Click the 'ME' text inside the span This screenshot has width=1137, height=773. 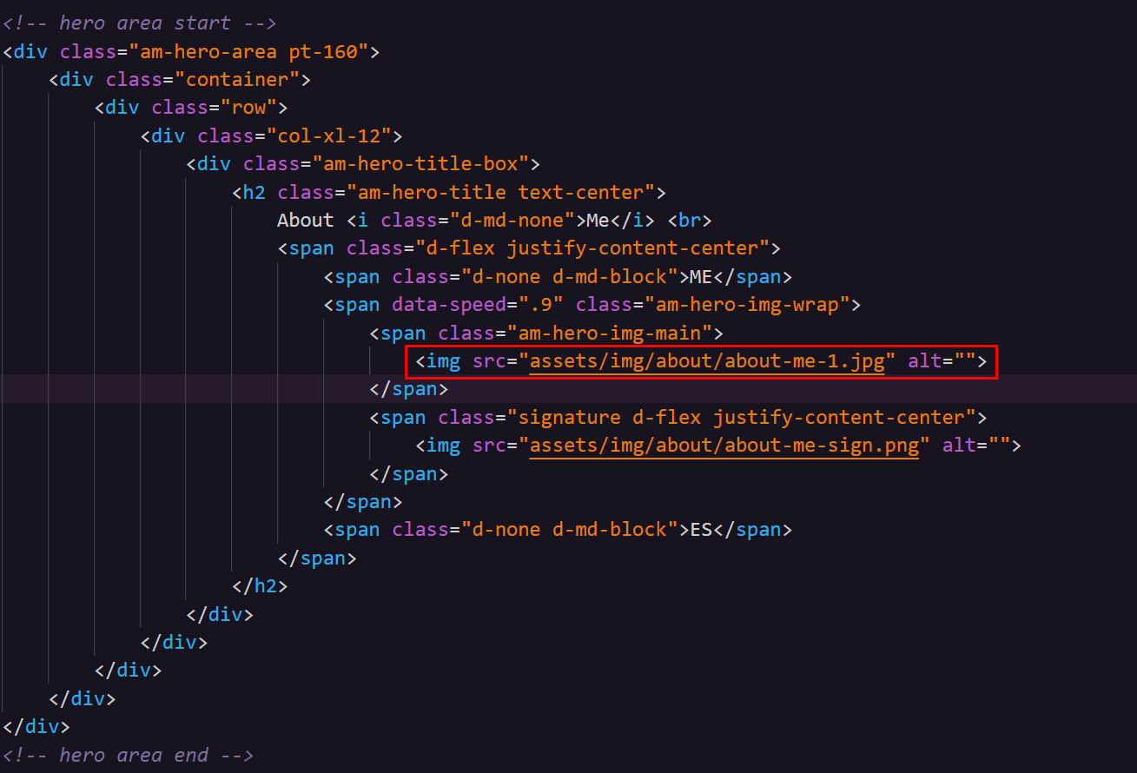(x=701, y=277)
